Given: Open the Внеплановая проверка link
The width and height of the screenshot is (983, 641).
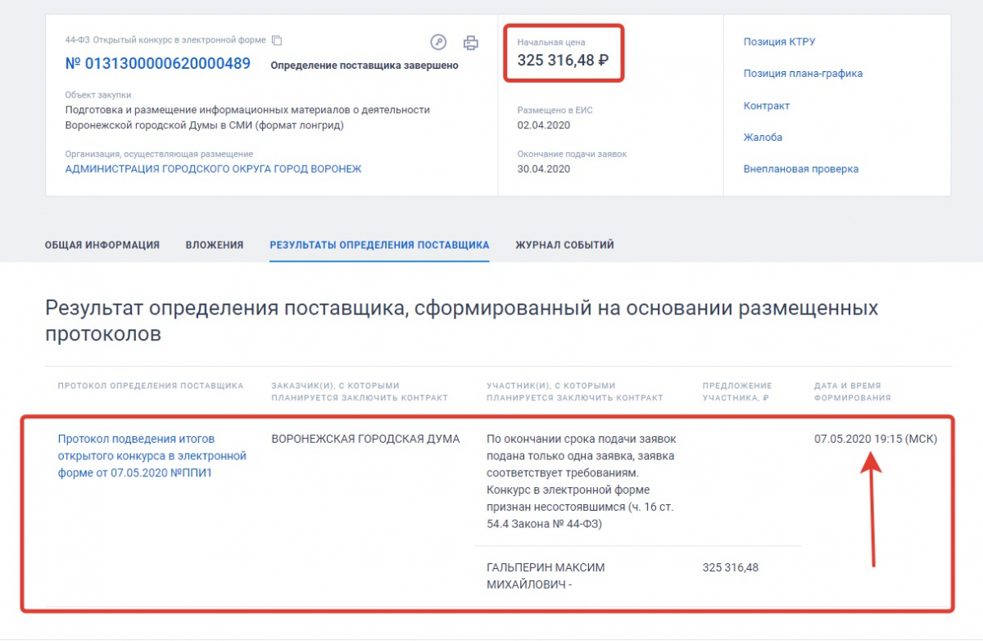Looking at the screenshot, I should tap(801, 169).
